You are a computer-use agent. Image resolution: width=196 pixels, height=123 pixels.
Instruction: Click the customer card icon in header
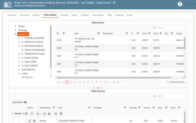coord(7,5)
